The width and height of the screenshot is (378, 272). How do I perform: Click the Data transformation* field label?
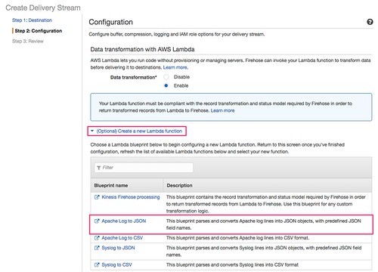point(134,77)
